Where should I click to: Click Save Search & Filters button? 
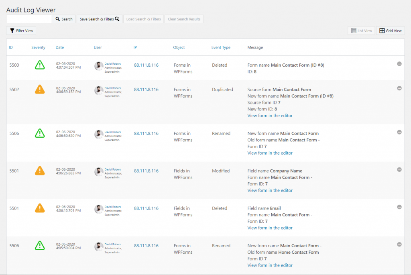point(99,19)
